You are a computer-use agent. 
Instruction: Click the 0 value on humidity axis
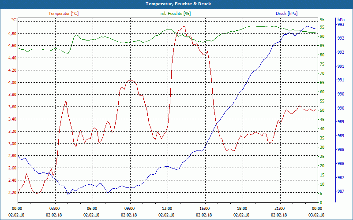point(321,203)
